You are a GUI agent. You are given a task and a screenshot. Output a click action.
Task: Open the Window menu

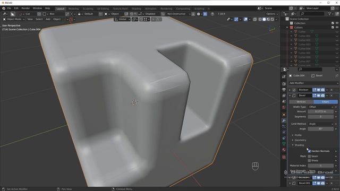point(37,8)
